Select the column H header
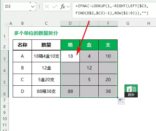The height and width of the screenshot is (131, 156). tap(149, 23)
